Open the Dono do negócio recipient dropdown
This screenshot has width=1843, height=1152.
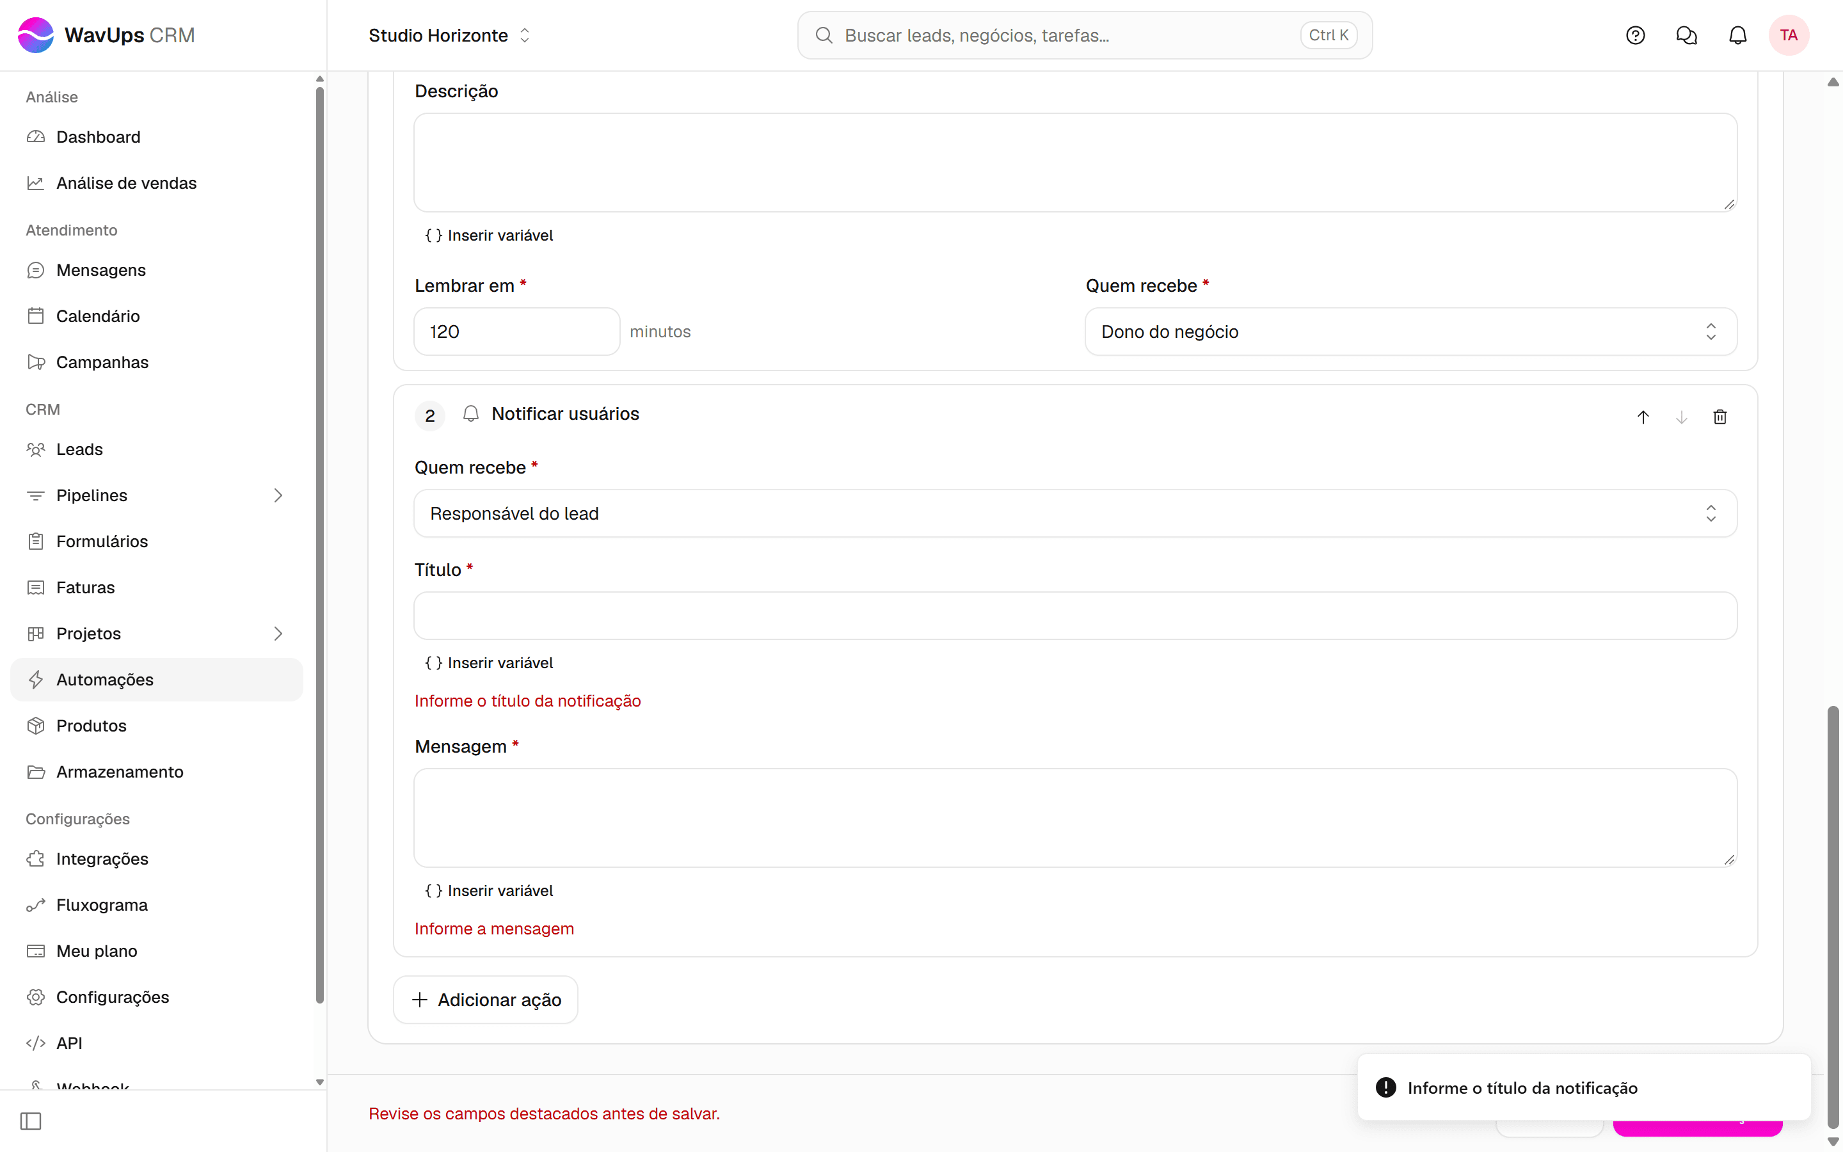pyautogui.click(x=1410, y=332)
